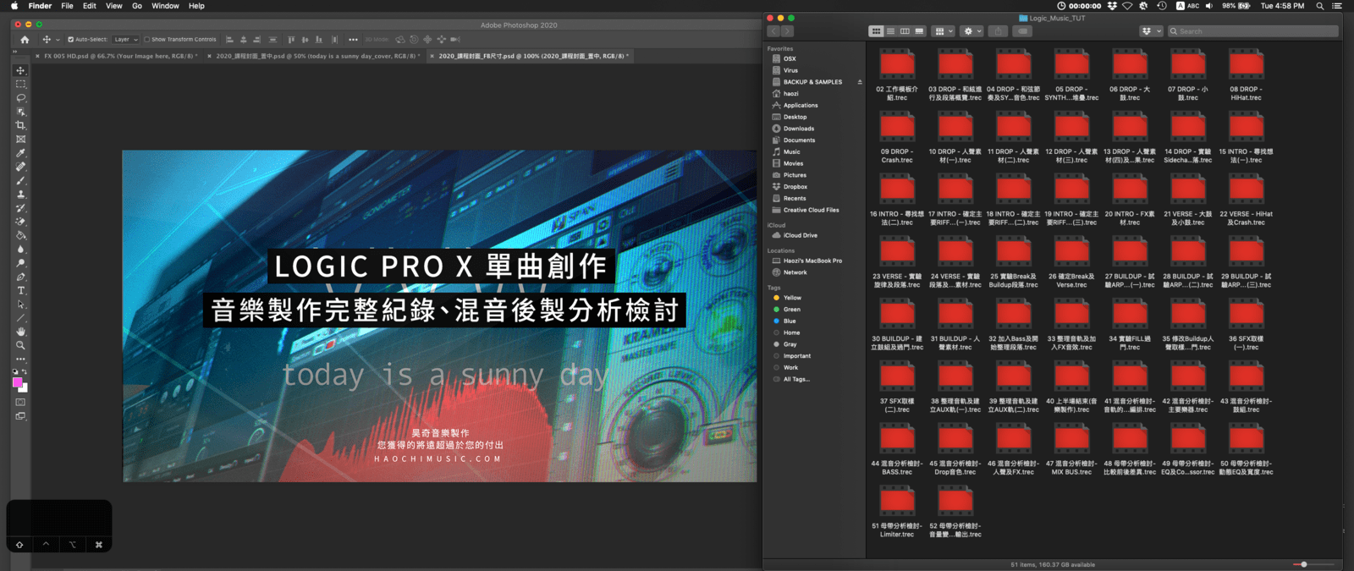This screenshot has height=571, width=1354.
Task: Select the Paint Bucket tool
Action: 21,235
